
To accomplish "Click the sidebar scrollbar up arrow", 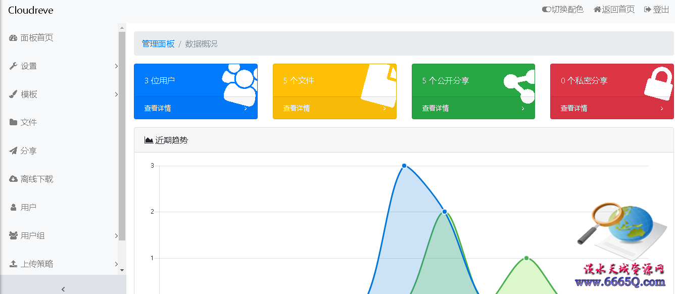I will pos(122,27).
